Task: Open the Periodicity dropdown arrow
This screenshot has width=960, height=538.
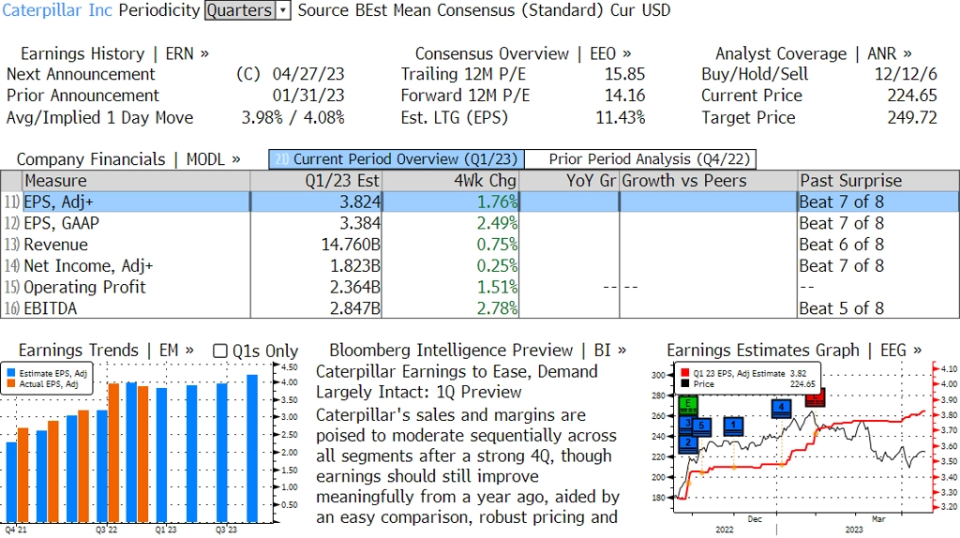Action: [x=283, y=10]
